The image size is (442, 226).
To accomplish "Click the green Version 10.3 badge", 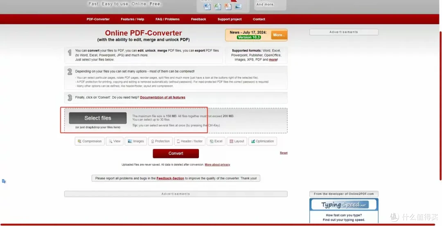I will [x=249, y=37].
